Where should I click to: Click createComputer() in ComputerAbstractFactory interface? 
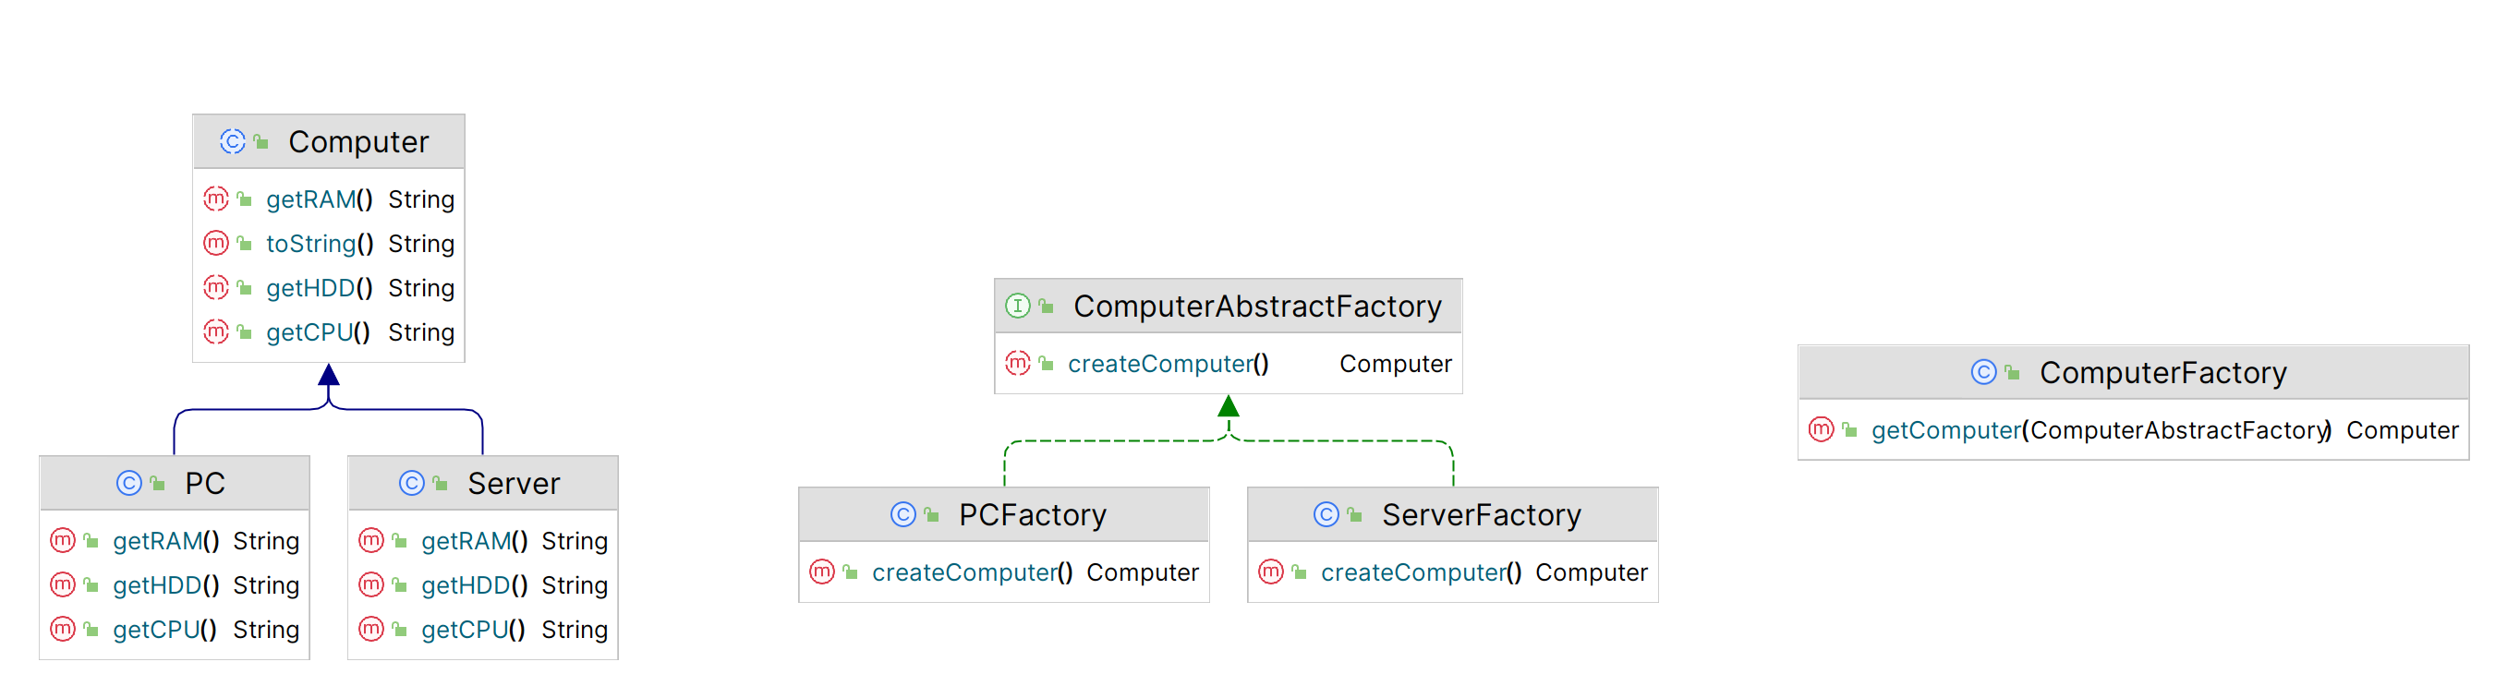point(1167,364)
